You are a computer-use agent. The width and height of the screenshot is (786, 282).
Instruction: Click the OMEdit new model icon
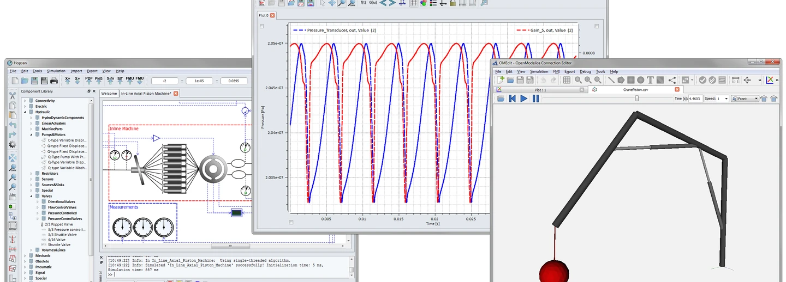point(501,80)
